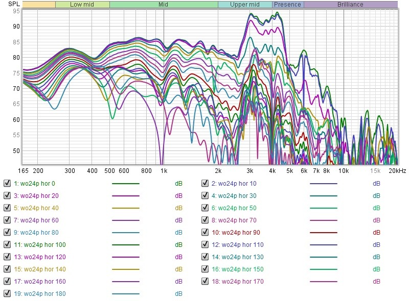Screen dimensions: 409x301
Task: Hide trace 3: wo24p hor 20 via its checkbox
Action: (x=7, y=195)
